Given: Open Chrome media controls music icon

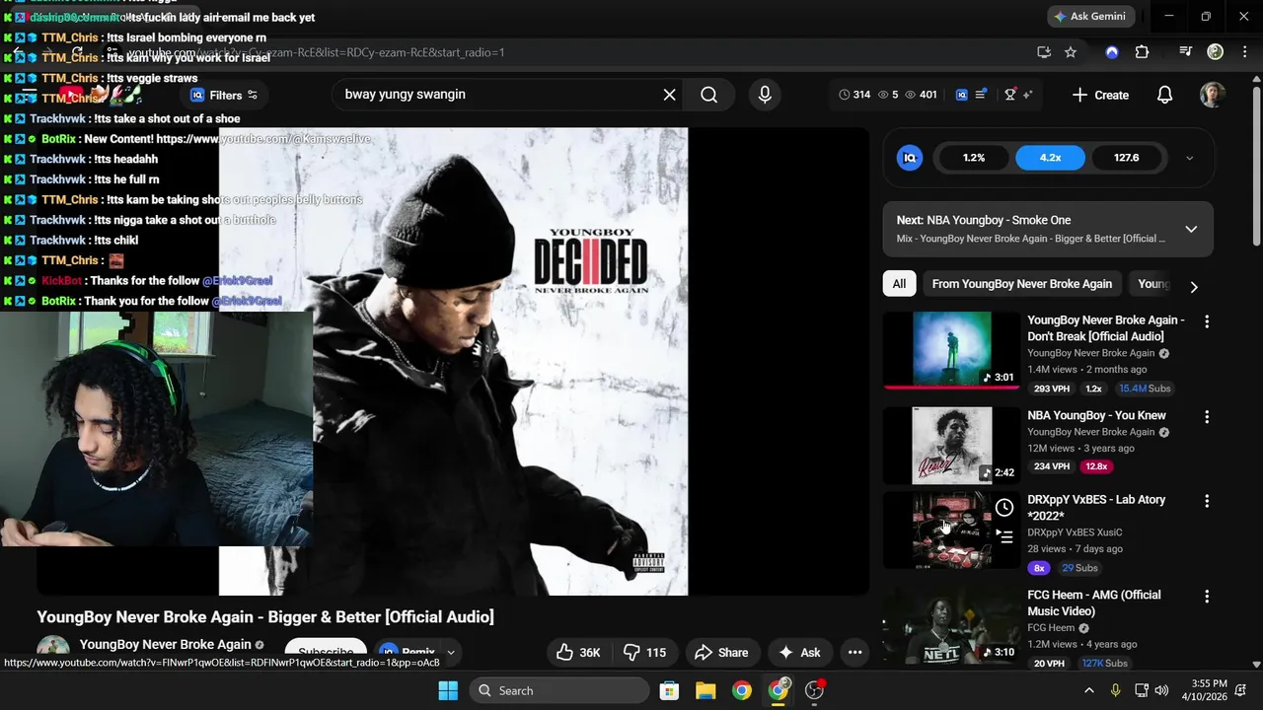Looking at the screenshot, I should click(x=1185, y=52).
